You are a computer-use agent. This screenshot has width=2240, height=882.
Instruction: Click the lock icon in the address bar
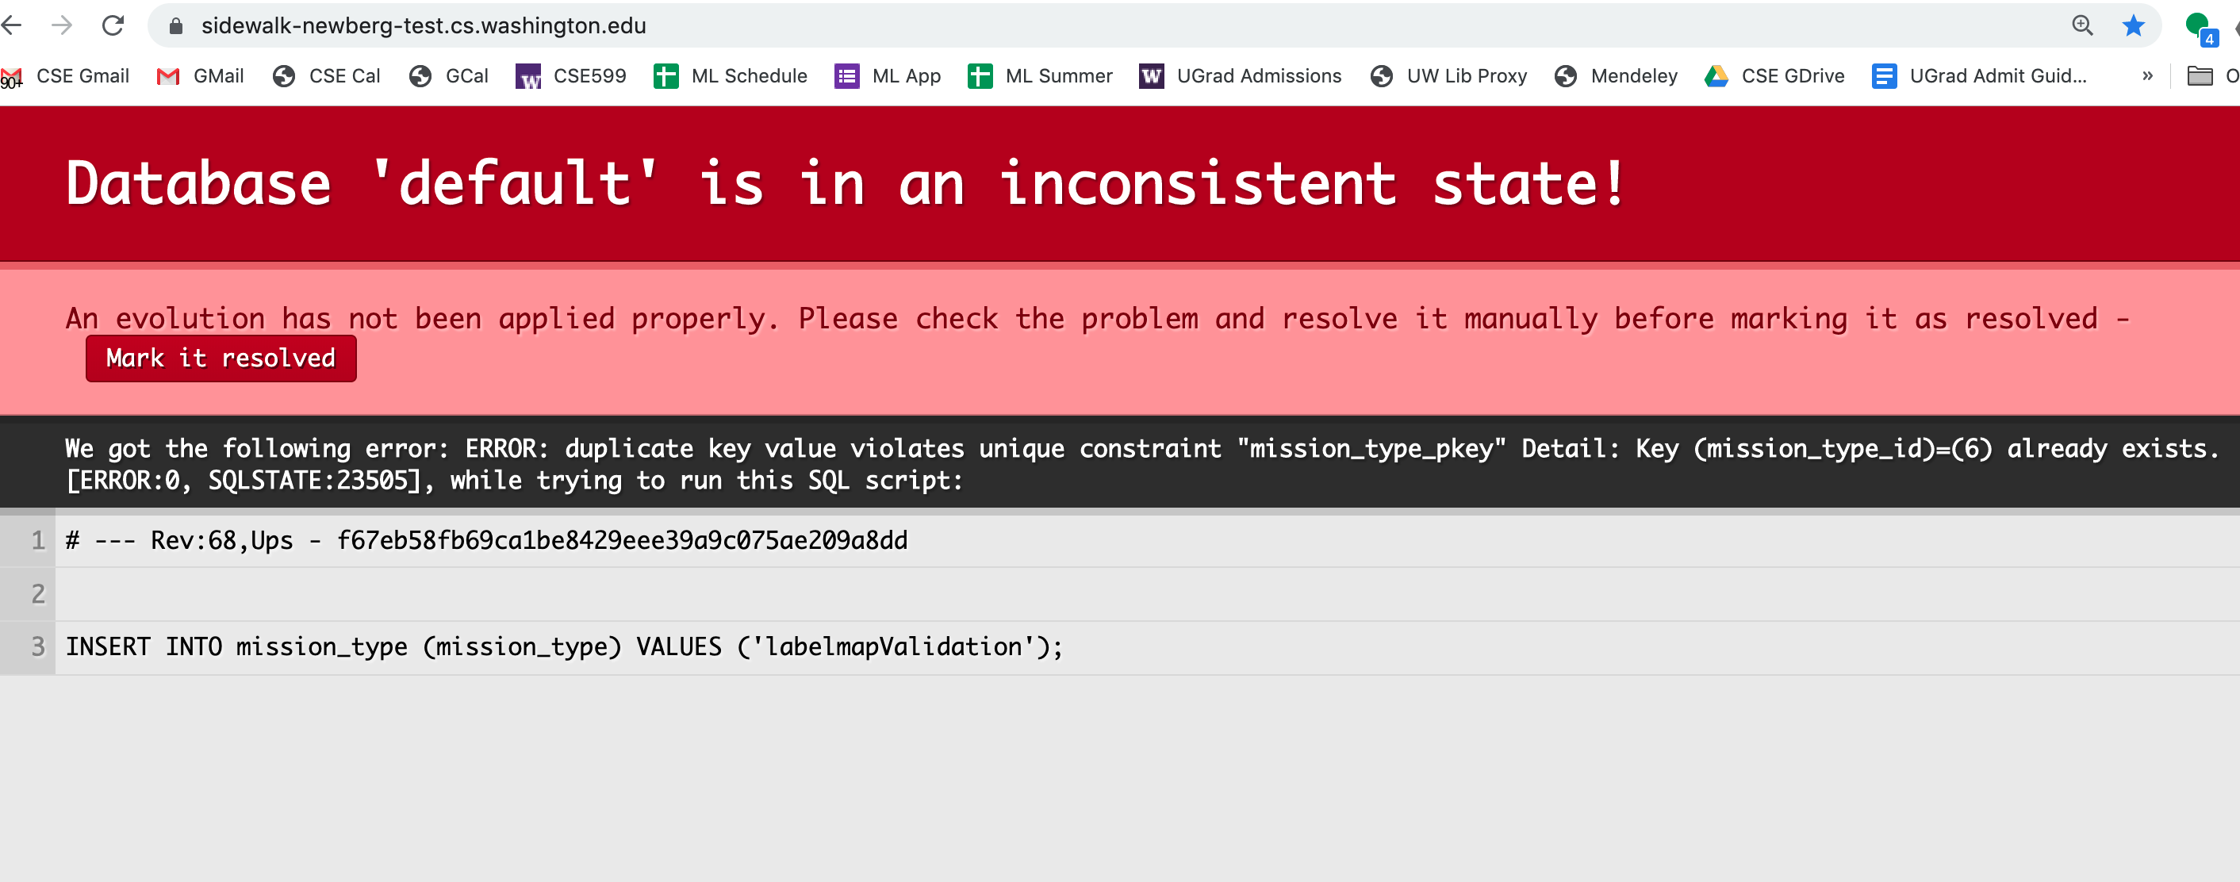tap(175, 26)
